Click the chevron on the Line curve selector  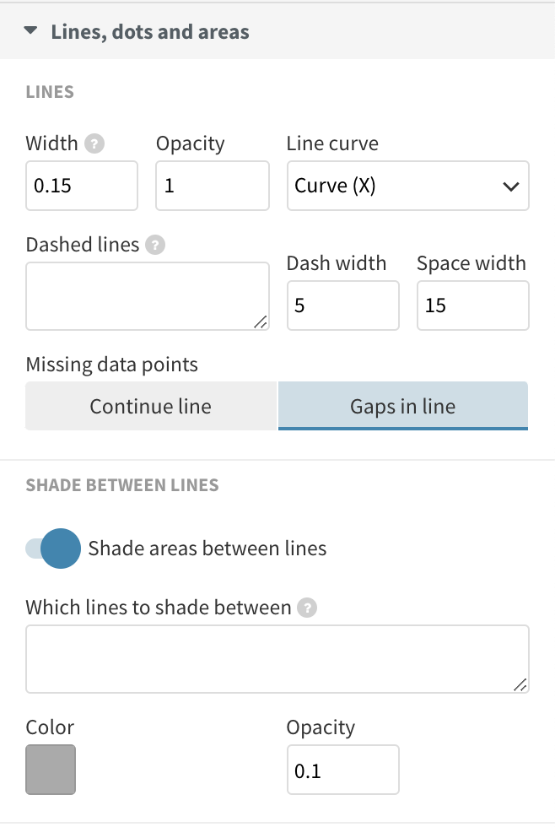coord(509,186)
